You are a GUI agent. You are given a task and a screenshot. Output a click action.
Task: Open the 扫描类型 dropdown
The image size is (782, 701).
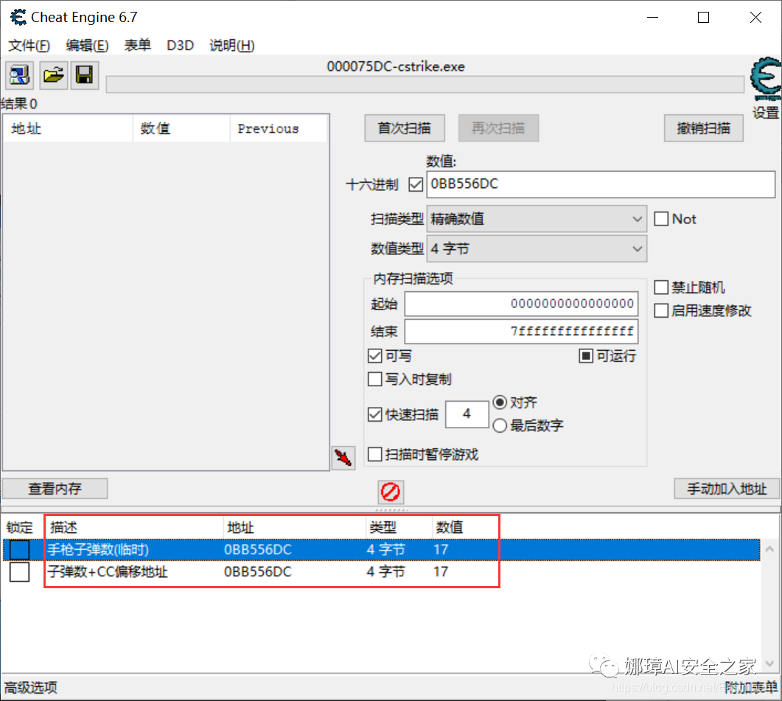tap(537, 219)
